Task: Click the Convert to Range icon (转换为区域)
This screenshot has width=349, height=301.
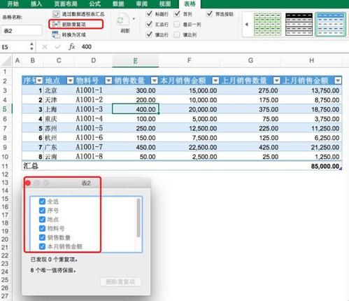Action: [56, 34]
